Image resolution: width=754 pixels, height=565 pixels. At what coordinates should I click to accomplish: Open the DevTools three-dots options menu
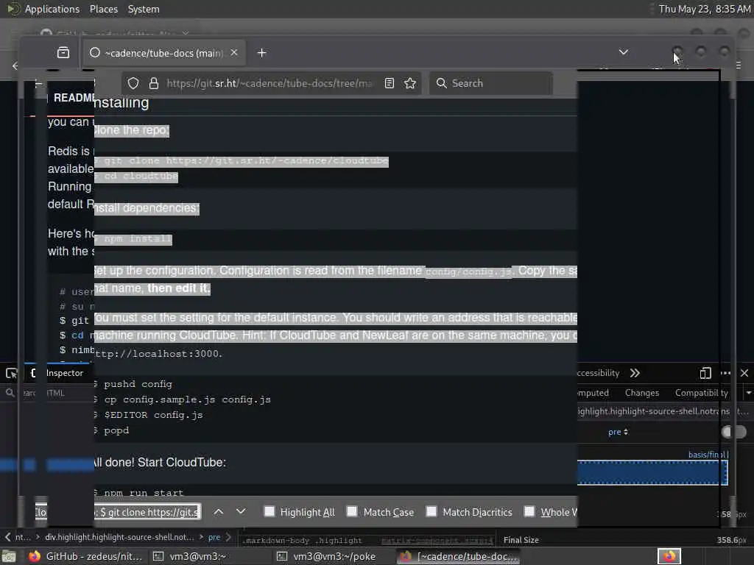pos(725,373)
